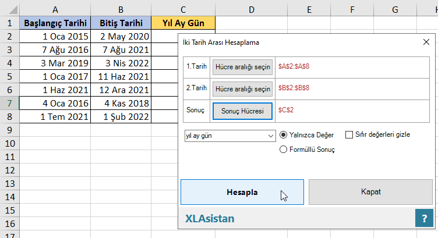The image size is (438, 238).
Task: Select the Formüllü Sonuç radio option
Action: point(283,150)
